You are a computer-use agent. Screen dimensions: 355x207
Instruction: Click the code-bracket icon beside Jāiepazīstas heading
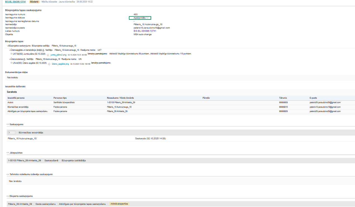(x=8, y=153)
